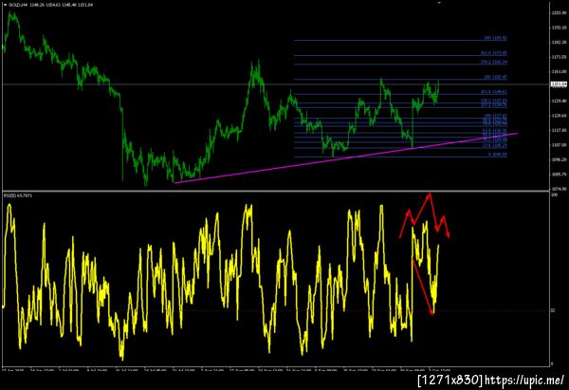Click the RSI scale 0 label
This screenshot has width=569, height=390.
[x=552, y=363]
